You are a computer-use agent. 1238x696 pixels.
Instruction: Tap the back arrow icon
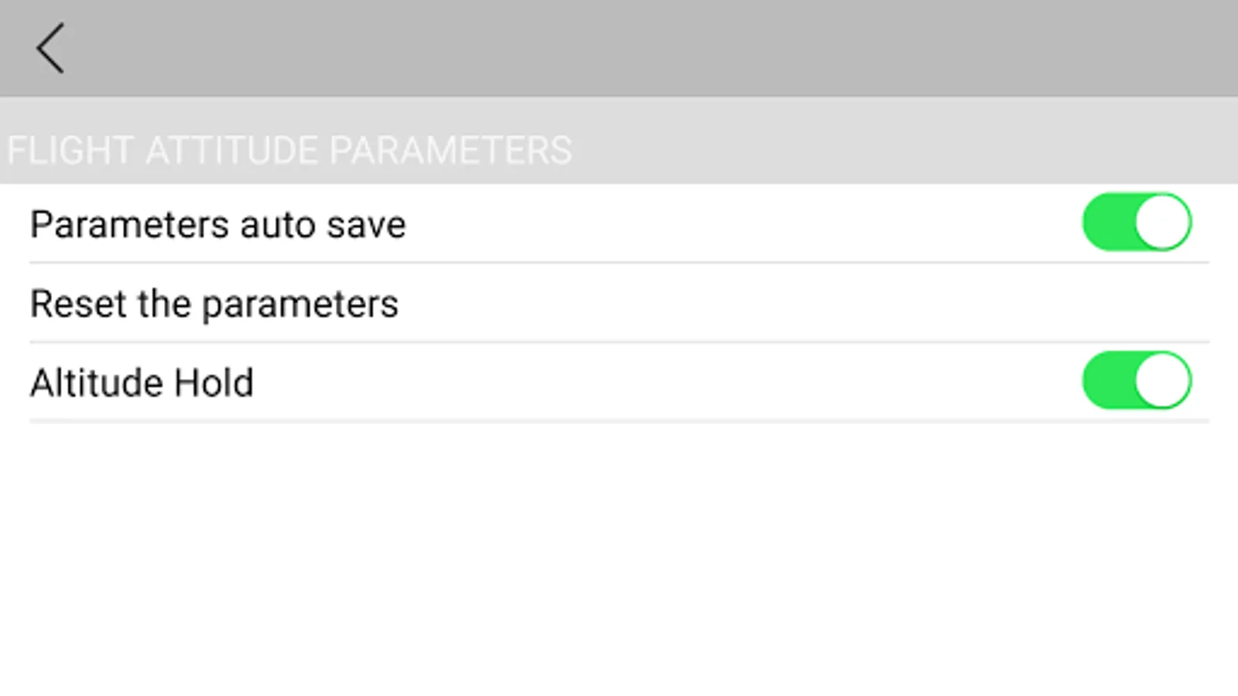(x=50, y=48)
